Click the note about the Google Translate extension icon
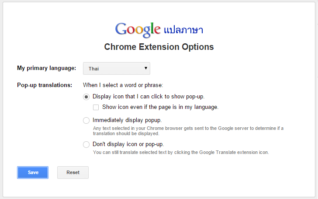Image resolution: width=318 pixels, height=199 pixels. [x=181, y=153]
